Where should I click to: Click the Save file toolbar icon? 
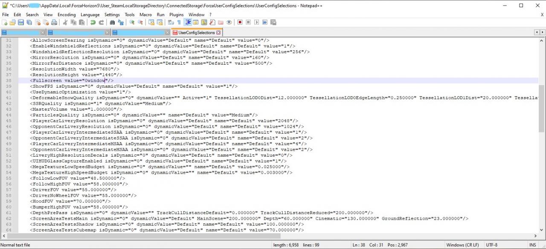click(x=20, y=23)
